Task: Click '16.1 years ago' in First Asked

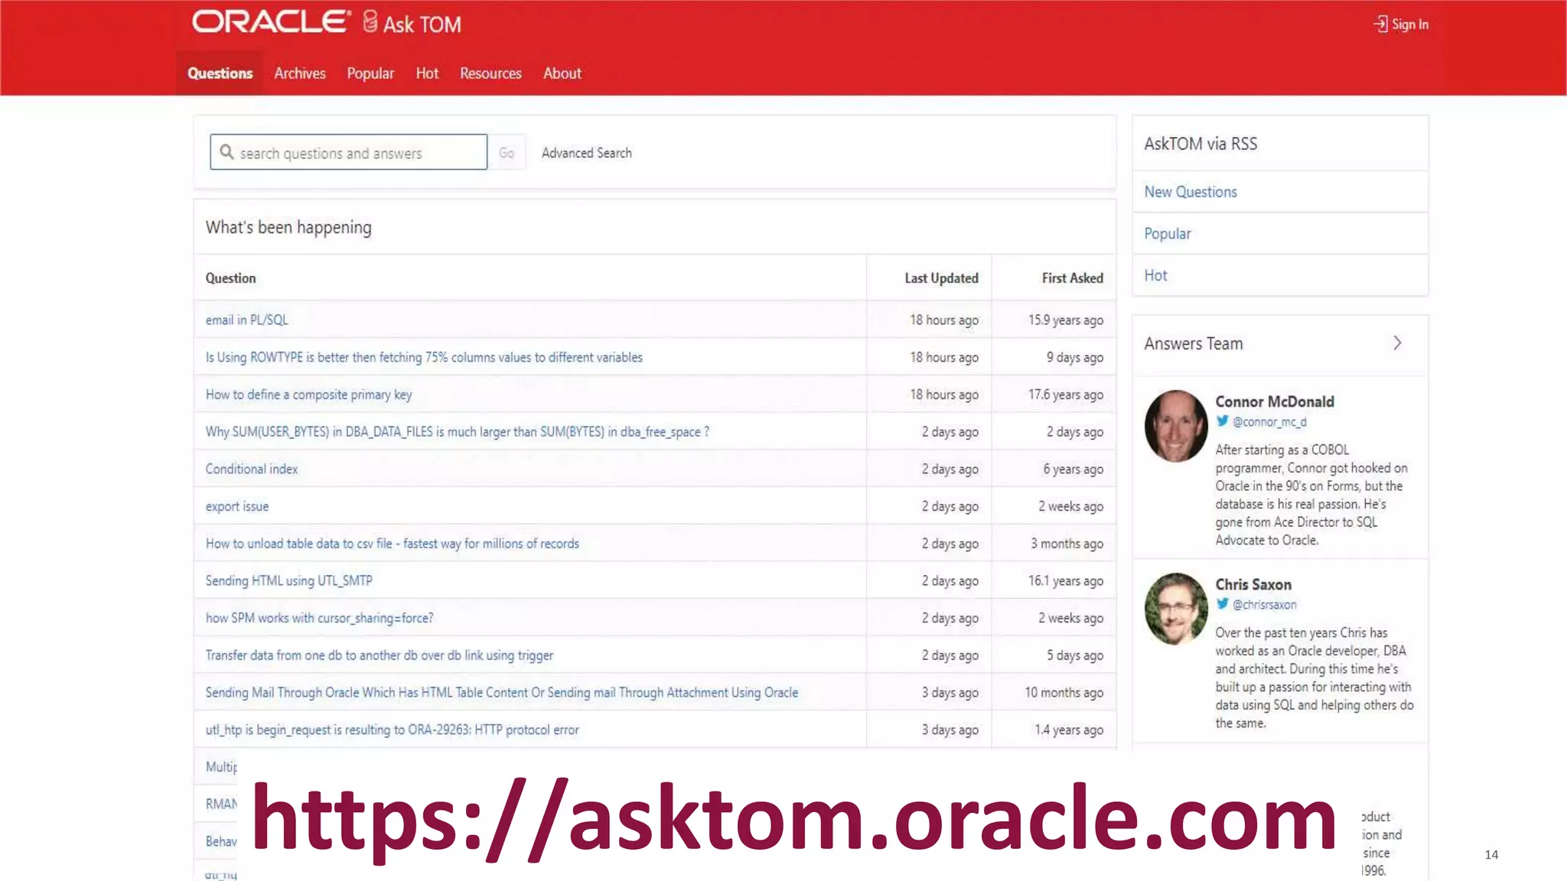Action: 1066,580
